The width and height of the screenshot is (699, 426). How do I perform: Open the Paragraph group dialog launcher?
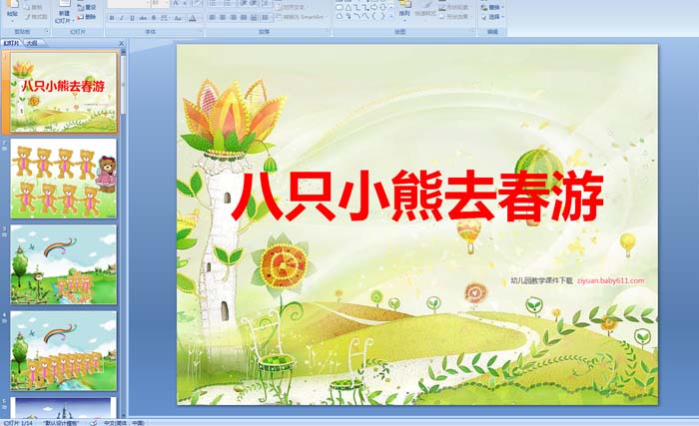328,30
